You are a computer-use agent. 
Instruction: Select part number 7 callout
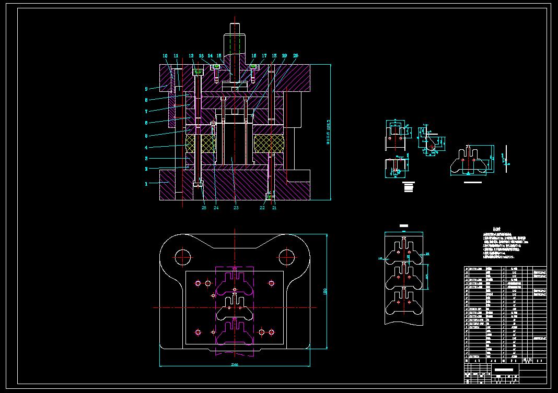[x=146, y=111]
